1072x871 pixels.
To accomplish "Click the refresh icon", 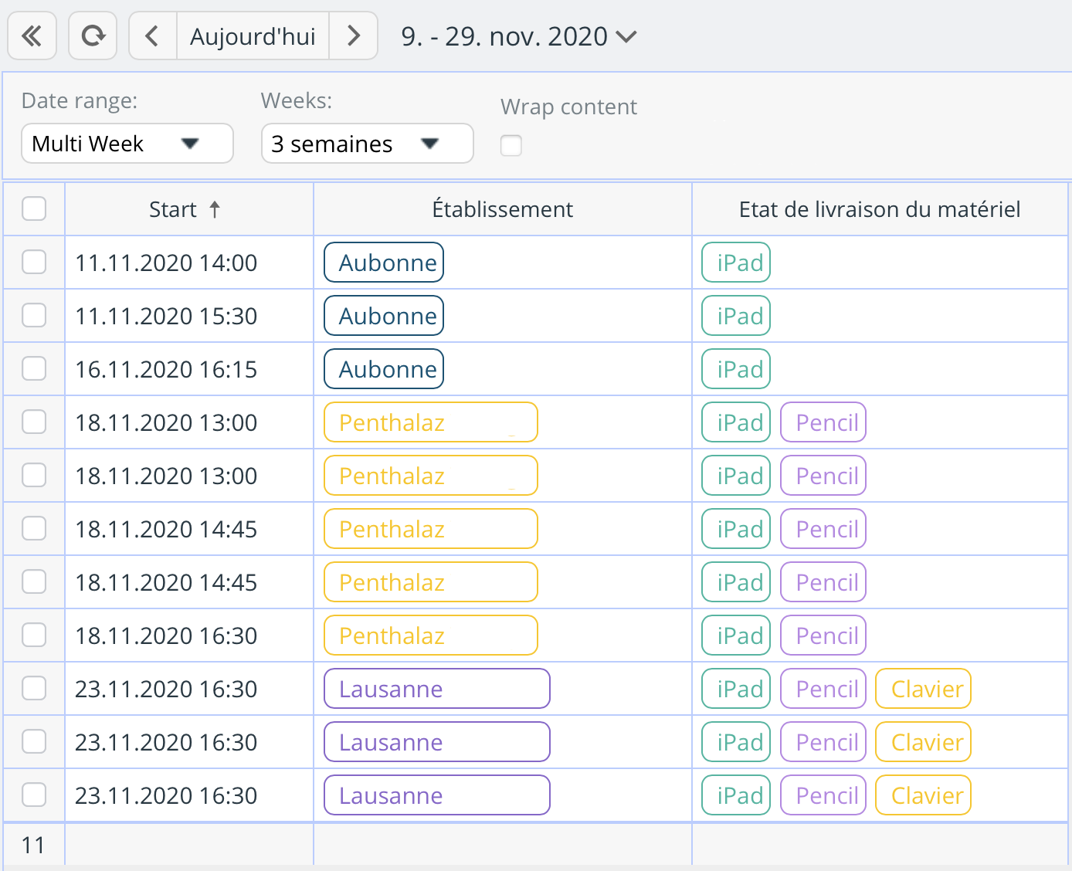I will 93,36.
